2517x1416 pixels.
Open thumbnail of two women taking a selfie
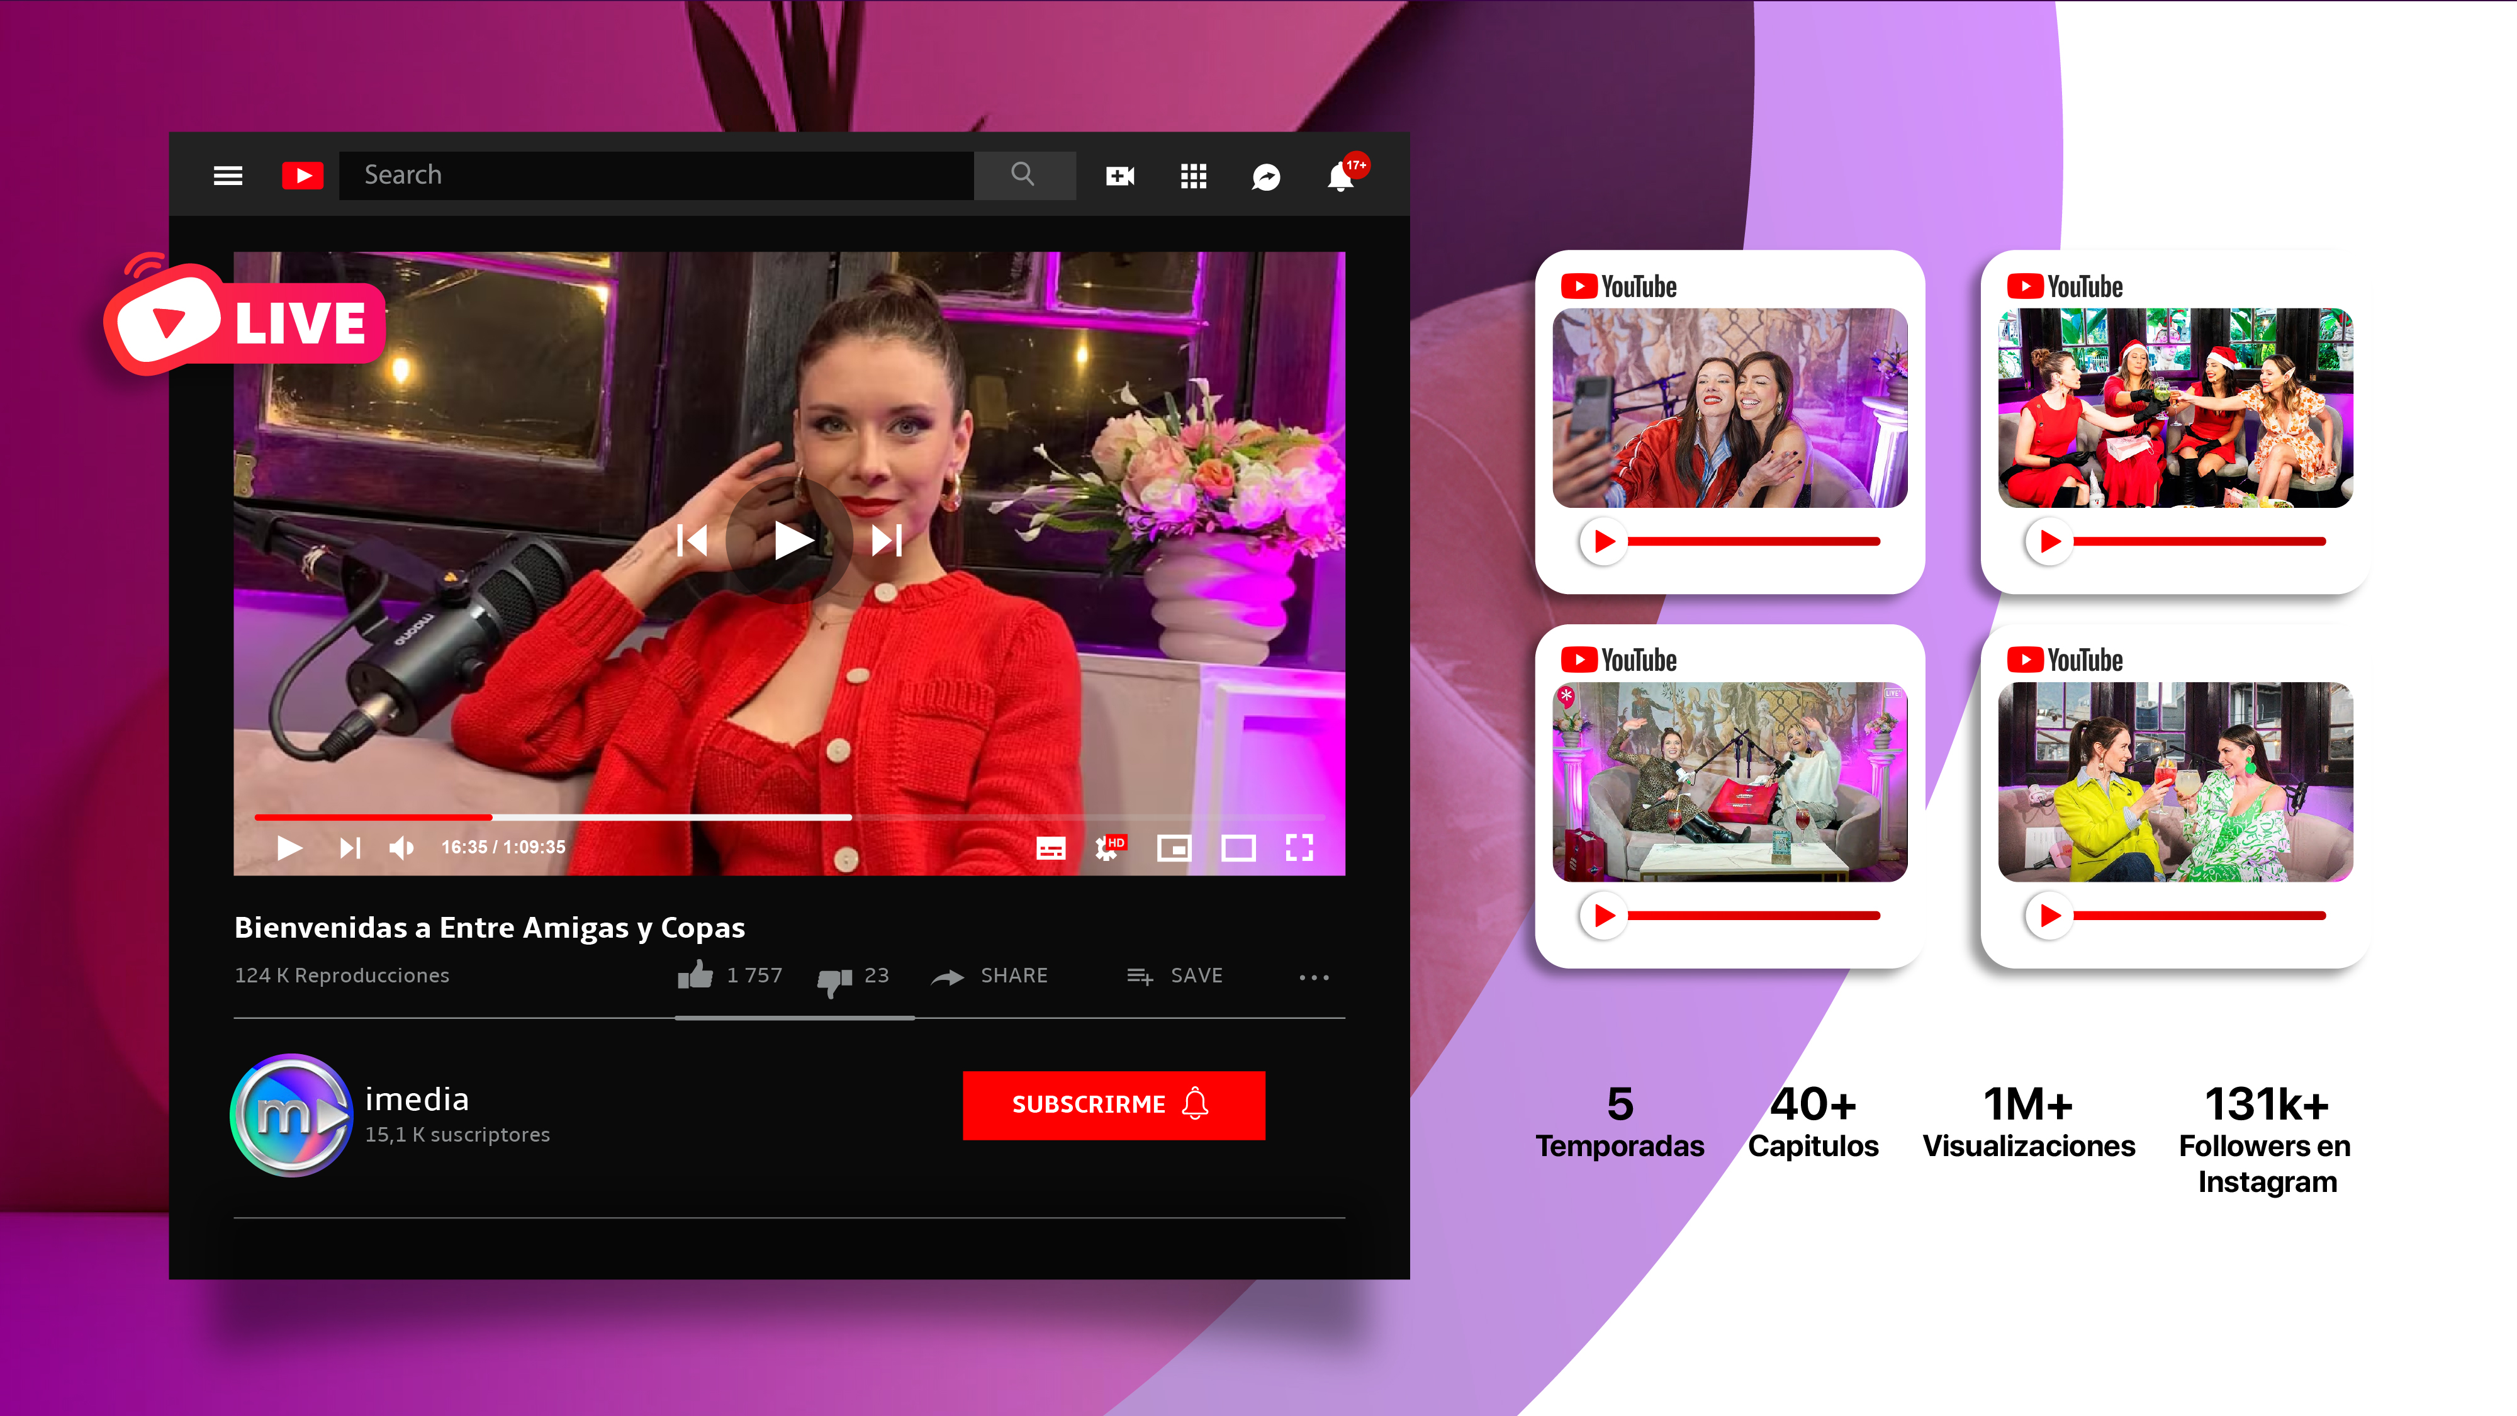pyautogui.click(x=1729, y=408)
